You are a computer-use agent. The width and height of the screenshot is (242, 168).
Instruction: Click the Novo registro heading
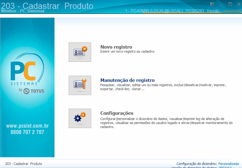pyautogui.click(x=116, y=47)
